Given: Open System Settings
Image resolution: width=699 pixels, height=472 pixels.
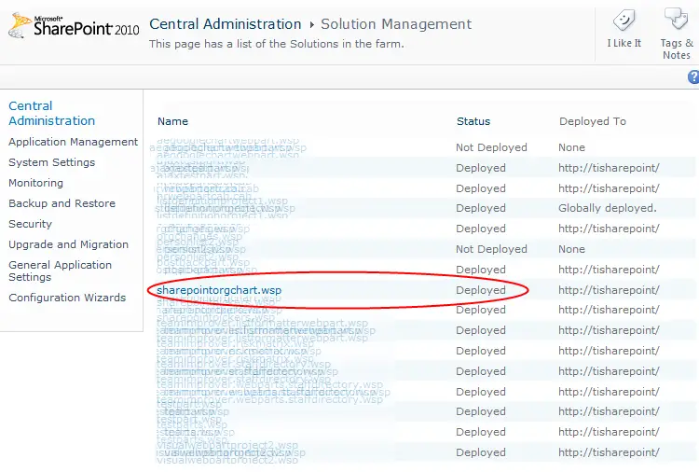Looking at the screenshot, I should coord(51,162).
